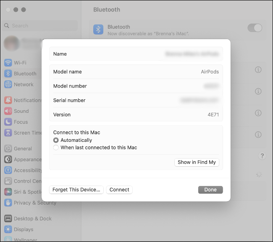Click the Desktop & Dock icon
Screen dimensions: 273x242
coord(8,218)
